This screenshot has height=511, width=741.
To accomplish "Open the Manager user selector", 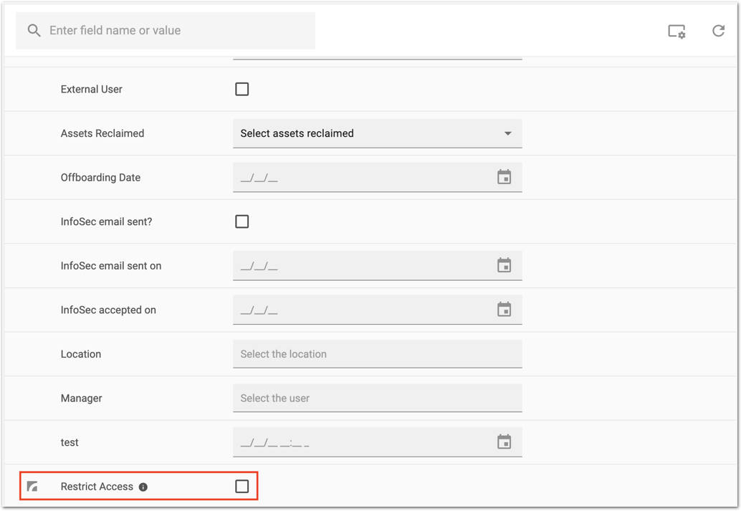I will 377,398.
